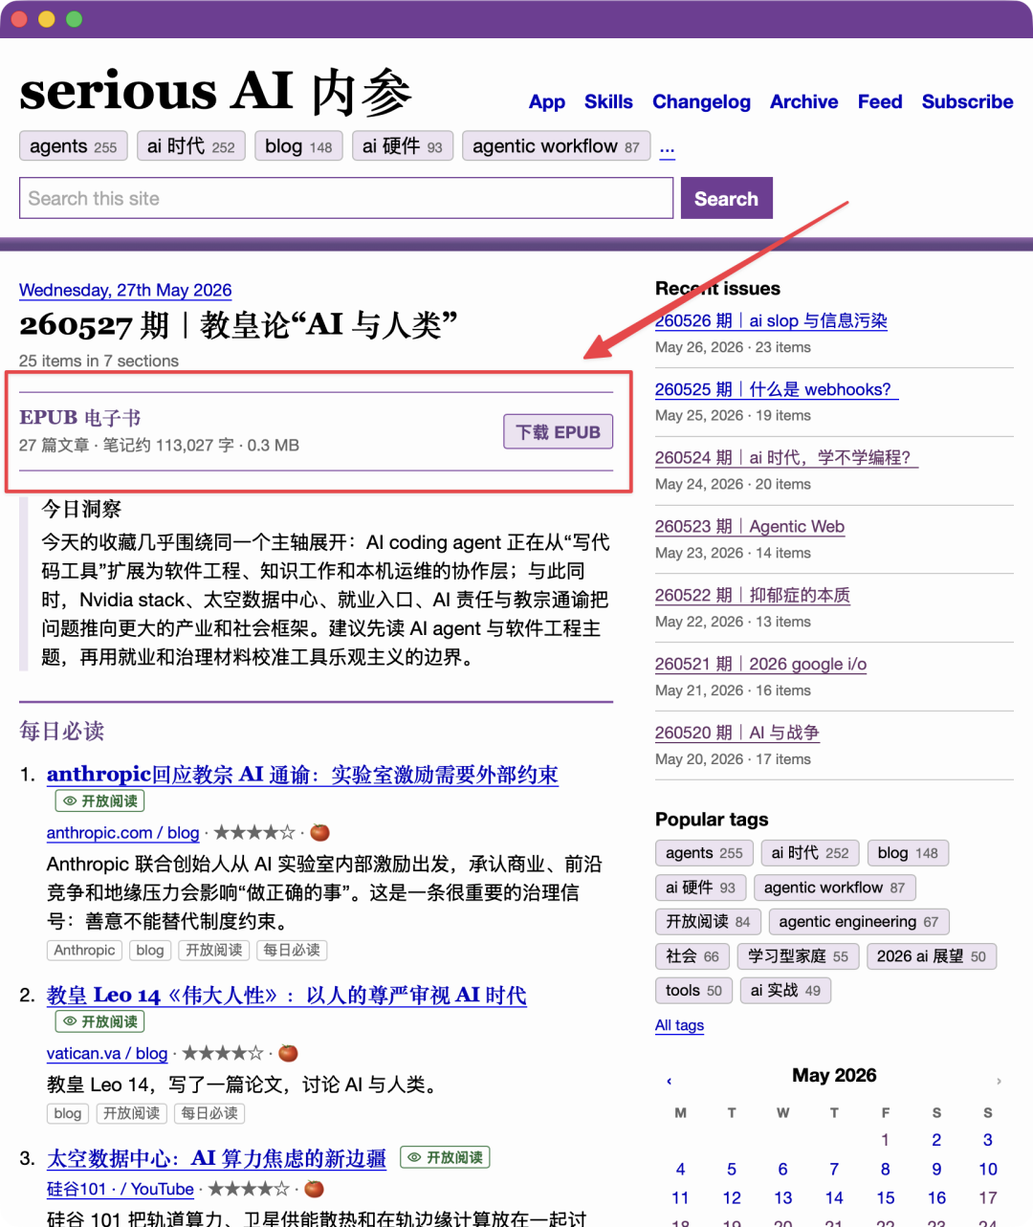The width and height of the screenshot is (1033, 1227).
Task: Click the tomato icon after vatican.va rating
Action: coord(288,1053)
